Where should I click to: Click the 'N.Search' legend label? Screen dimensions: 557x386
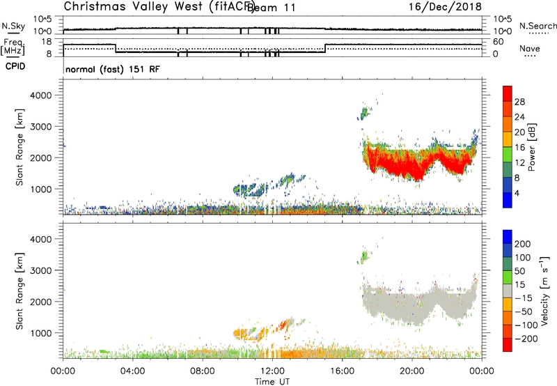point(538,26)
